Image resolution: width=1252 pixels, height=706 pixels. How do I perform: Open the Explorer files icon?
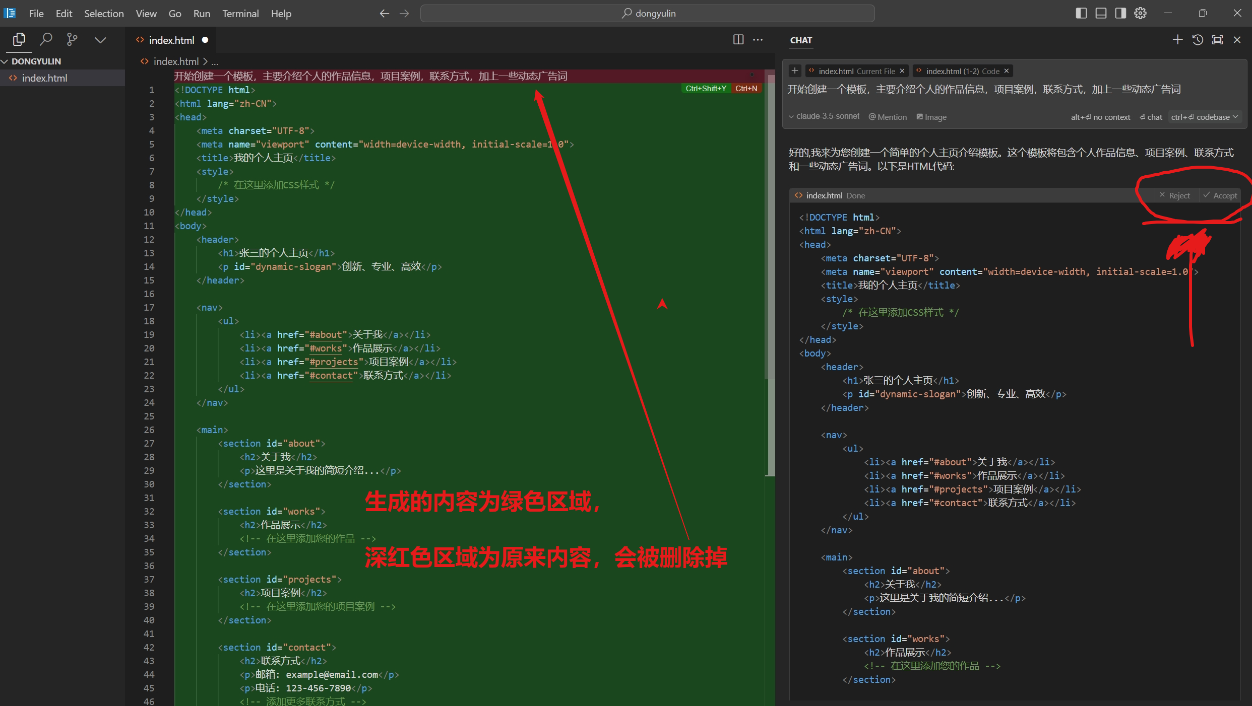pyautogui.click(x=19, y=39)
